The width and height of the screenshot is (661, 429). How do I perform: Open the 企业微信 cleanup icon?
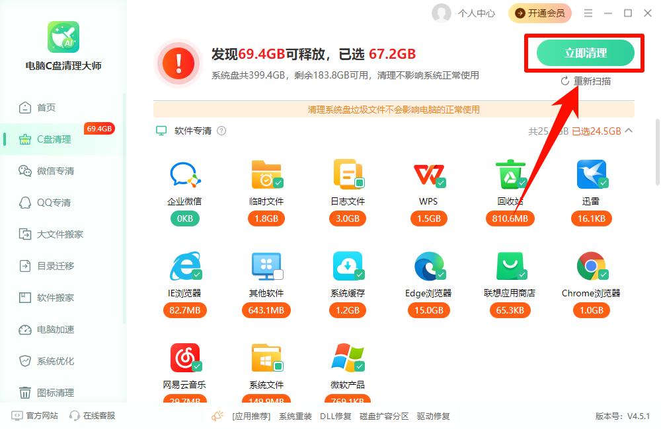(x=184, y=174)
